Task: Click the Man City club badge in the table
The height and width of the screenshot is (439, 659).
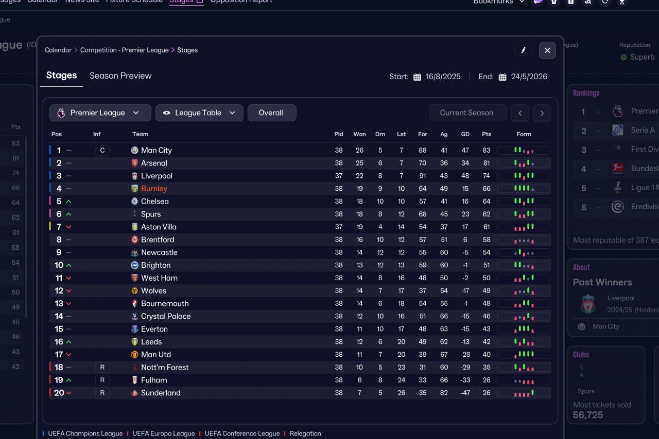Action: click(x=134, y=151)
